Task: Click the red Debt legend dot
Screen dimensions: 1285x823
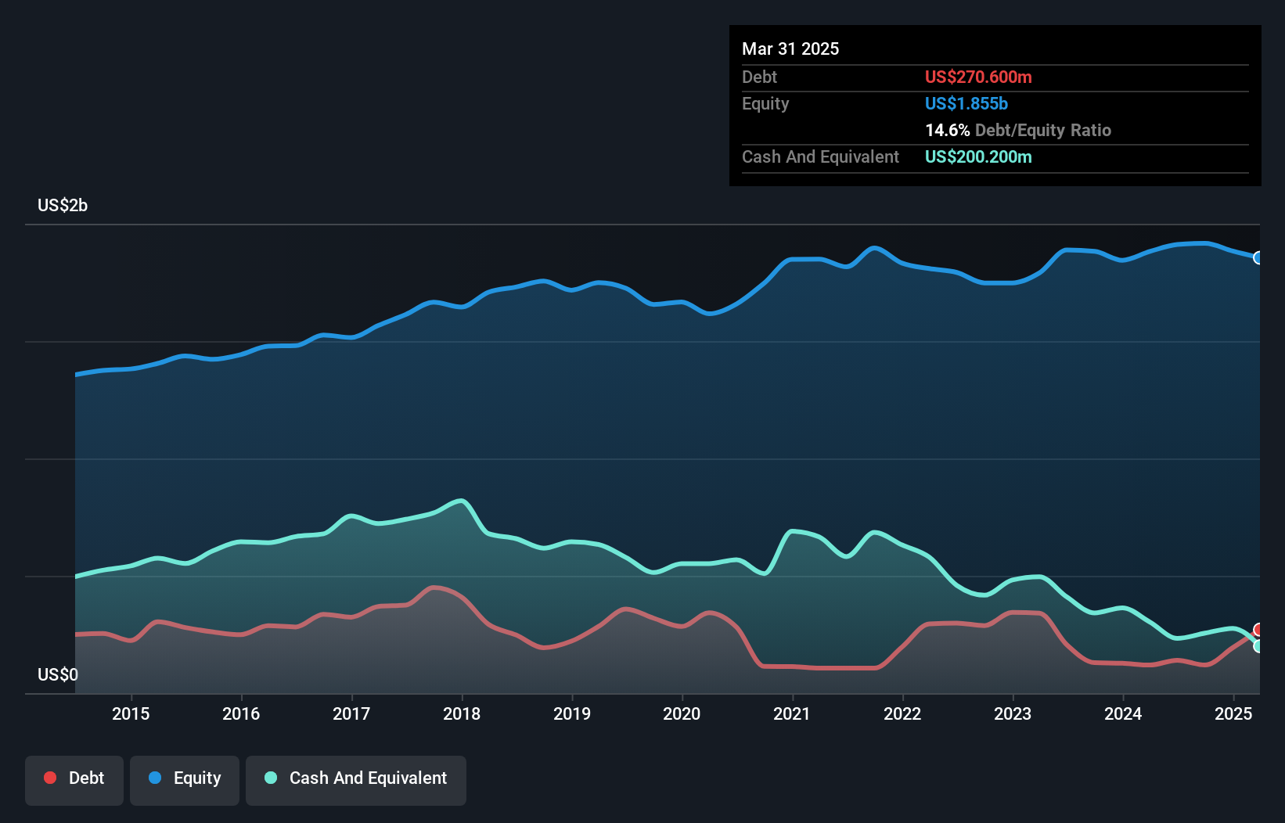Action: pyautogui.click(x=50, y=778)
